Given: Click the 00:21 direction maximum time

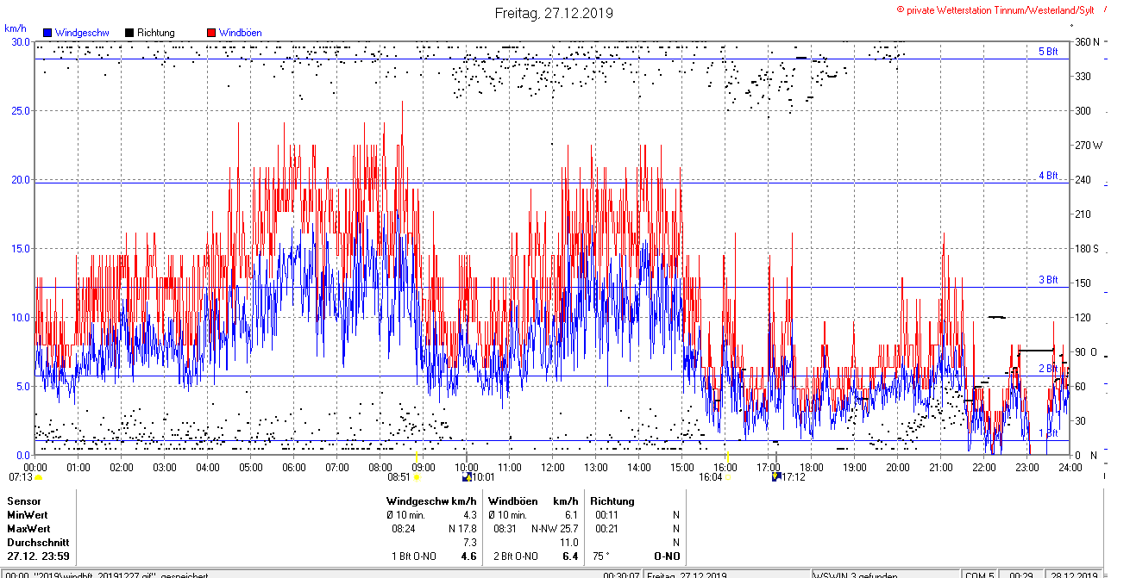Looking at the screenshot, I should tap(607, 528).
